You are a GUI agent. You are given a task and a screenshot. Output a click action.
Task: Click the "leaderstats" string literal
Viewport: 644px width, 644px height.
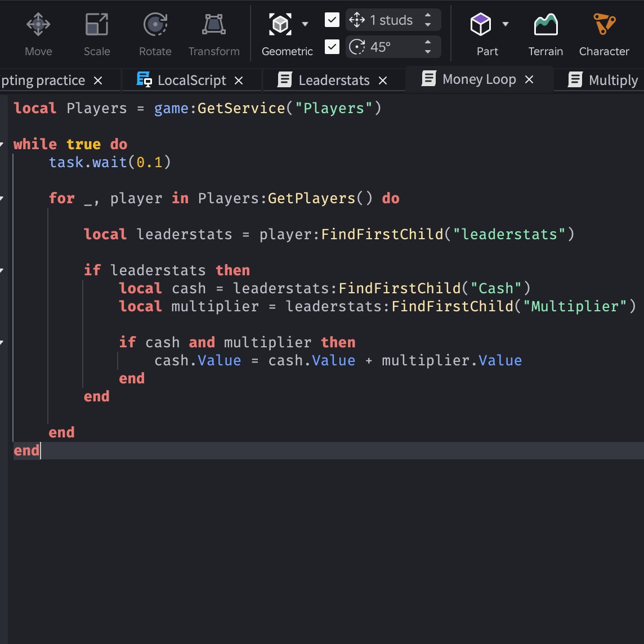pyautogui.click(x=509, y=234)
